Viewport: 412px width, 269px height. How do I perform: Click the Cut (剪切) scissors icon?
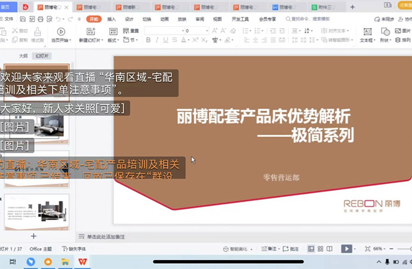pos(15,30)
